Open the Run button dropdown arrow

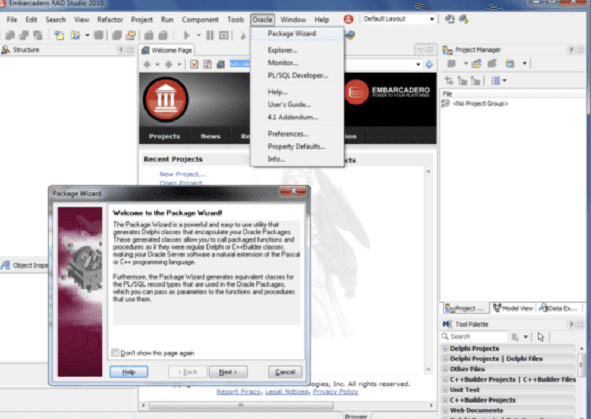point(199,35)
